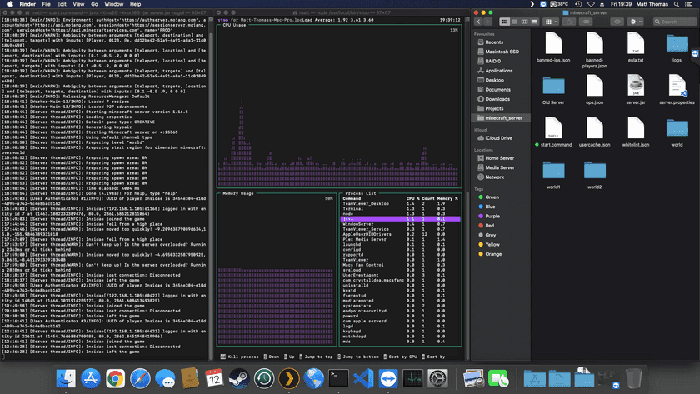Open TeamViewer in the Dock

(x=388, y=379)
